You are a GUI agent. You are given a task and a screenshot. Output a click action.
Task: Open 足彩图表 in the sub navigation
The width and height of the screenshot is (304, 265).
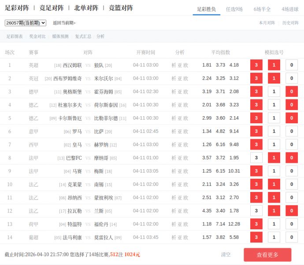pos(15,37)
